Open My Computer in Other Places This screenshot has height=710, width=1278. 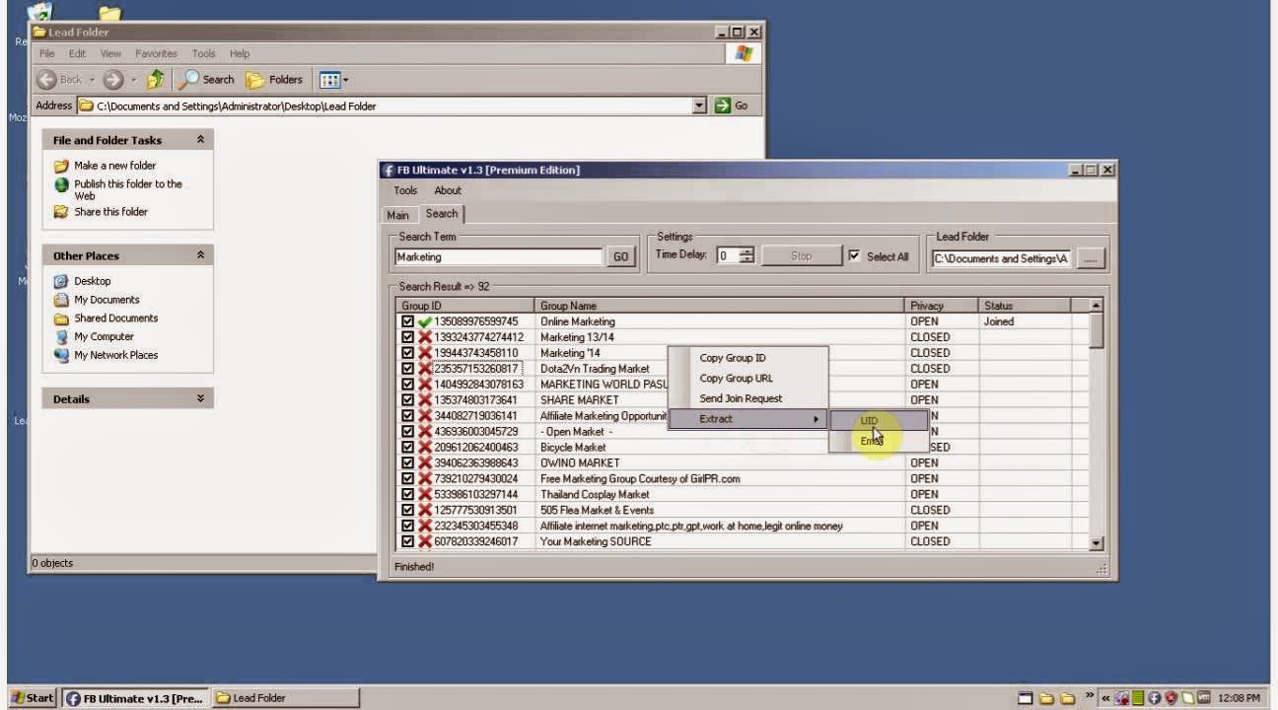click(x=104, y=336)
